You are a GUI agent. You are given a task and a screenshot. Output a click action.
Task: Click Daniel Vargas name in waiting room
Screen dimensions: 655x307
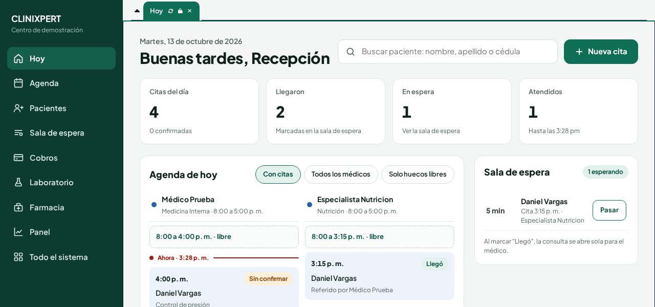[x=544, y=202]
